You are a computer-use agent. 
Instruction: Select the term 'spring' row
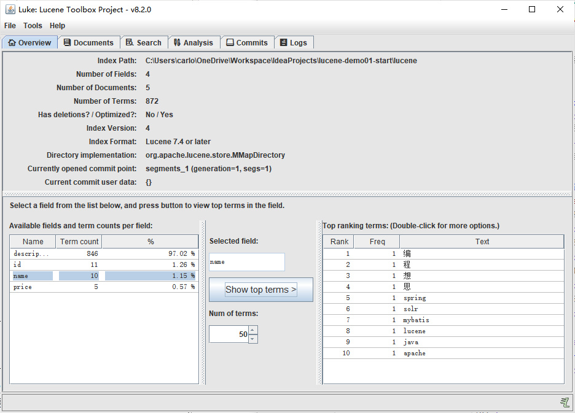click(x=444, y=298)
